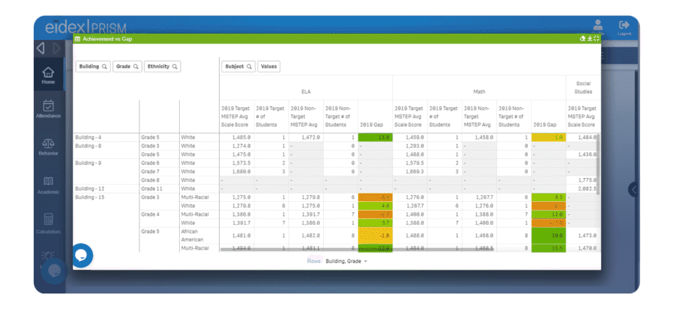Open the user profile icon
The width and height of the screenshot is (674, 309).
click(x=597, y=25)
